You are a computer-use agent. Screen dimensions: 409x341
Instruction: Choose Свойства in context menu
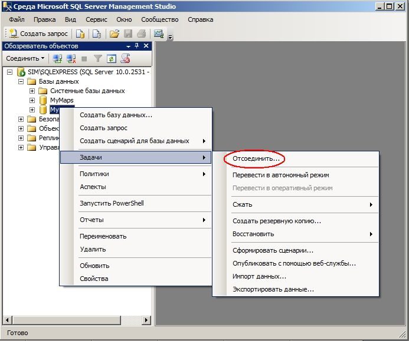(136, 279)
